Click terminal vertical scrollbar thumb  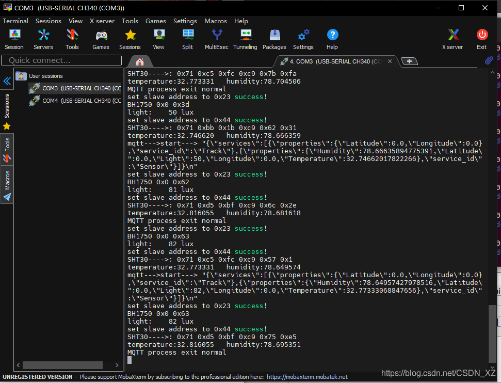(492, 333)
